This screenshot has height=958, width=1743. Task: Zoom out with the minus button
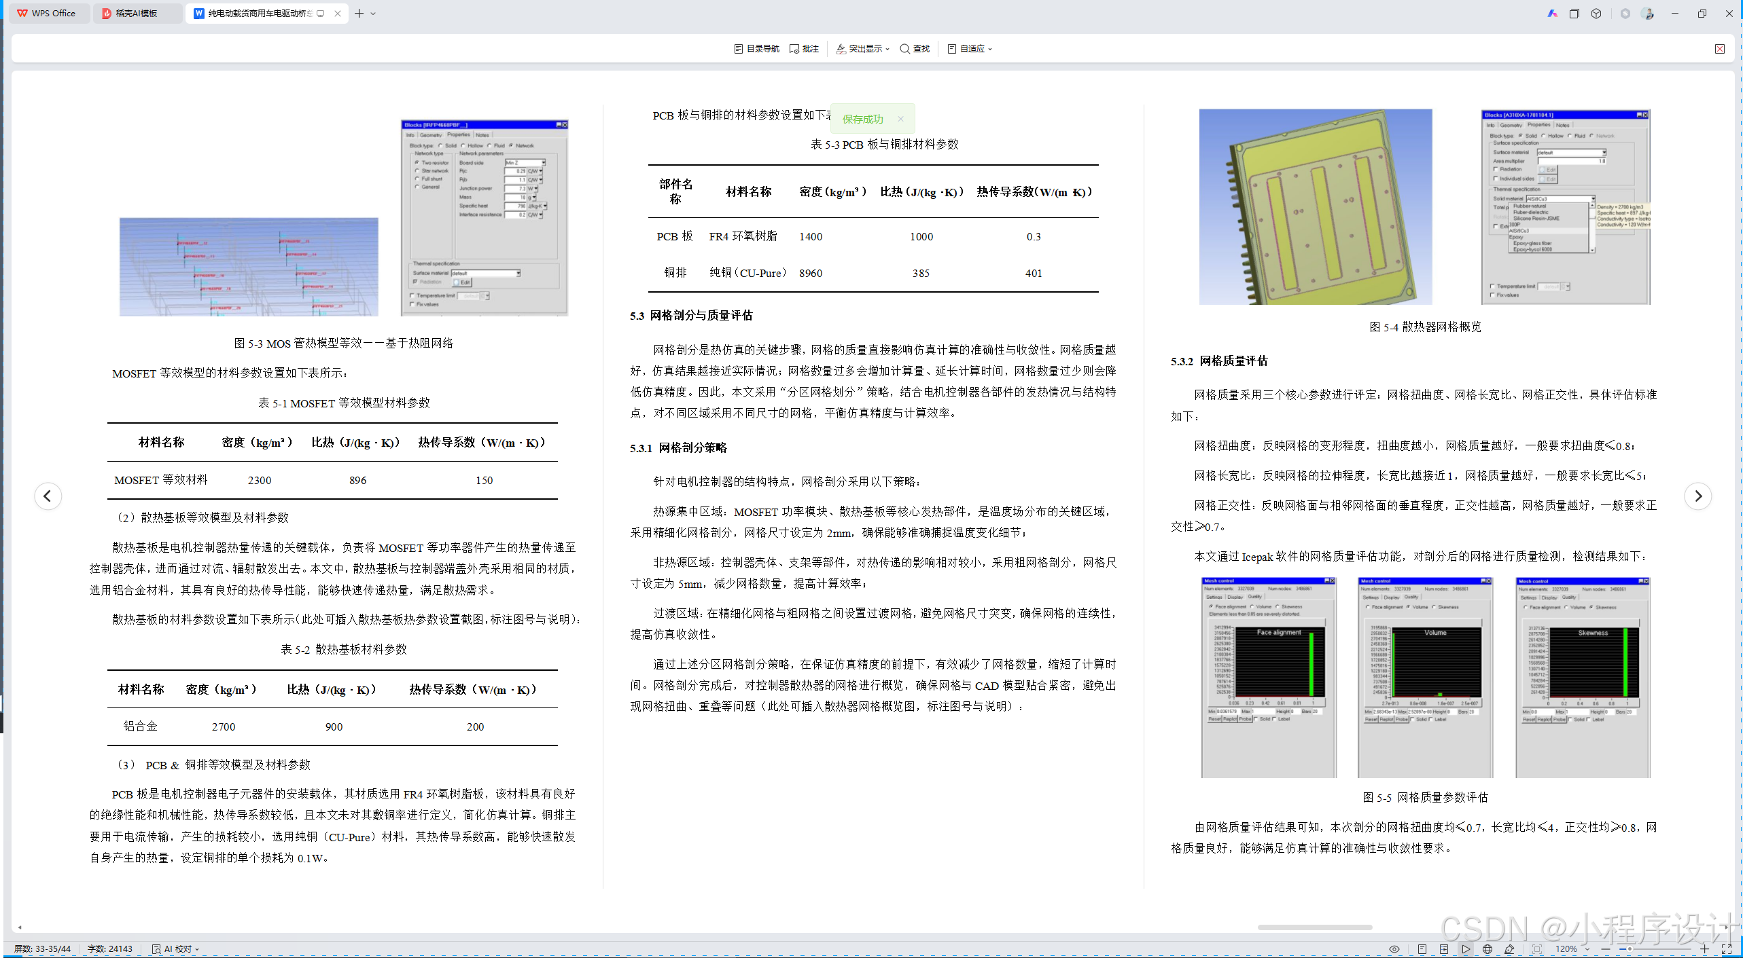coord(1606,949)
